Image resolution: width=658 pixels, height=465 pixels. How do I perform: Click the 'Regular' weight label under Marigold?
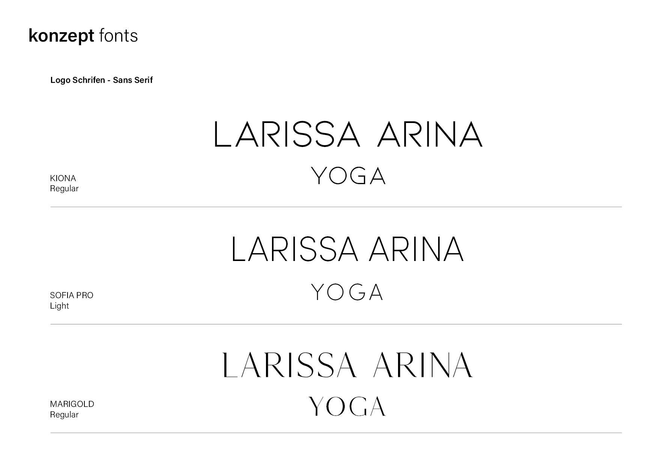(x=64, y=415)
